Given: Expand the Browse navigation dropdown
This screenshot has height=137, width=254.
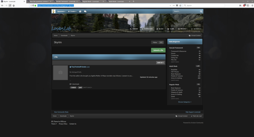Looking at the screenshot, I should pyautogui.click(x=183, y=29).
